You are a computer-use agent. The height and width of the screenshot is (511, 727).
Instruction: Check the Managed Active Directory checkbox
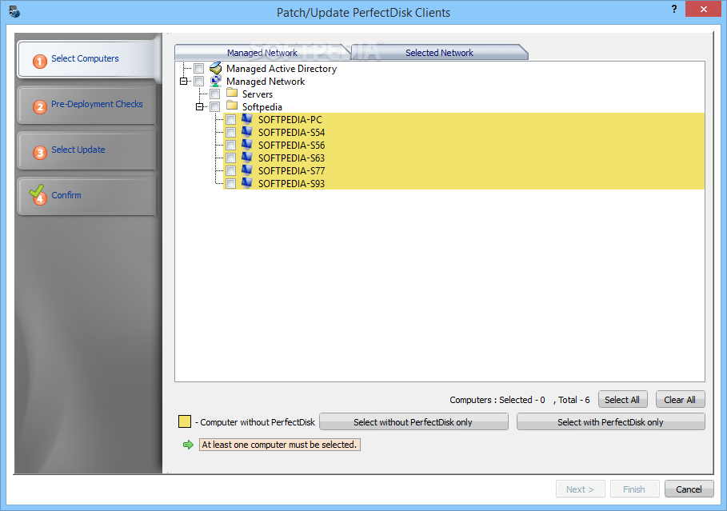[x=199, y=69]
